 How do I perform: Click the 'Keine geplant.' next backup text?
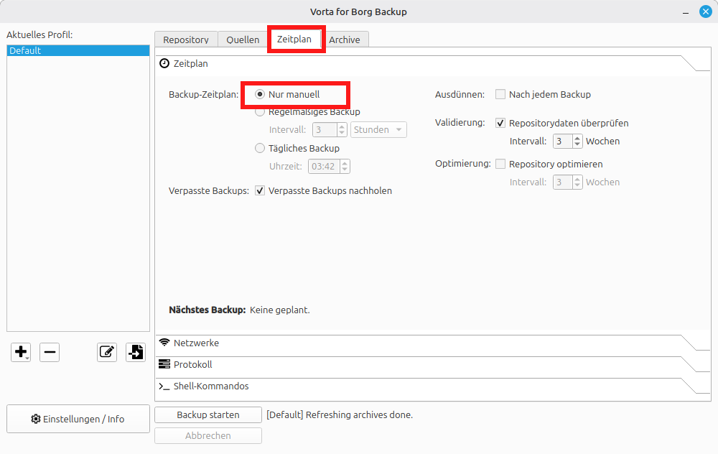tap(280, 310)
